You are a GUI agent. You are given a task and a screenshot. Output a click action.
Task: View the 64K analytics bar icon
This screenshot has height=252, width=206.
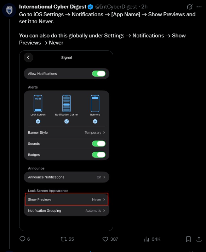(x=147, y=239)
